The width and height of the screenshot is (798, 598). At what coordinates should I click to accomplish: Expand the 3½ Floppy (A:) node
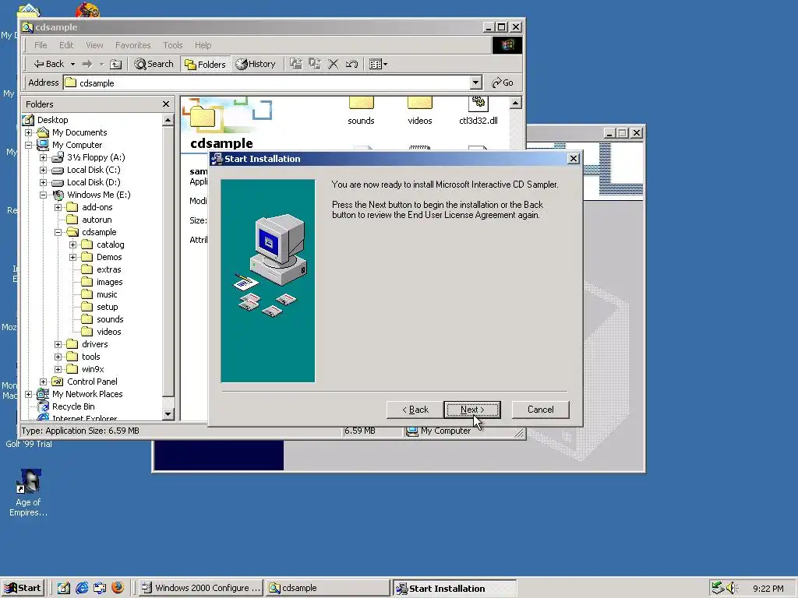pyautogui.click(x=44, y=157)
